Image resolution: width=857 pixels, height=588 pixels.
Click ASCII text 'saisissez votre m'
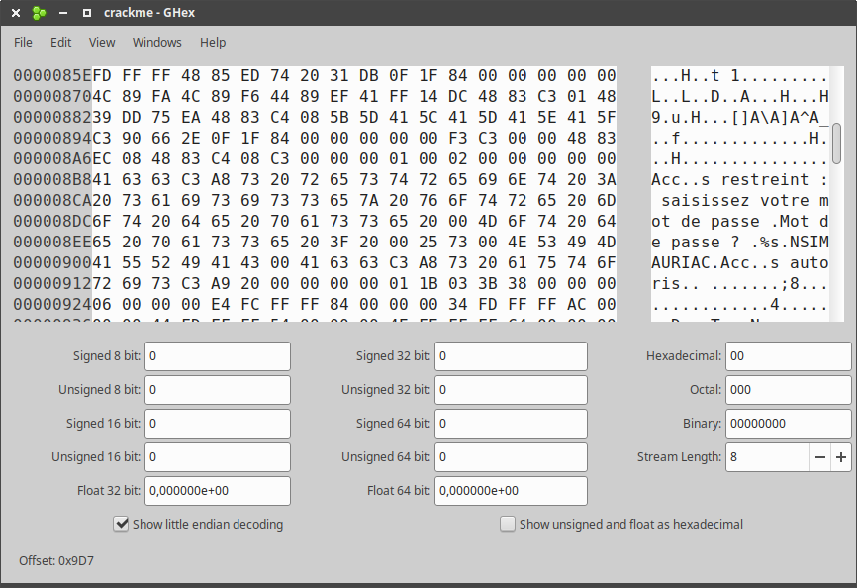click(744, 201)
